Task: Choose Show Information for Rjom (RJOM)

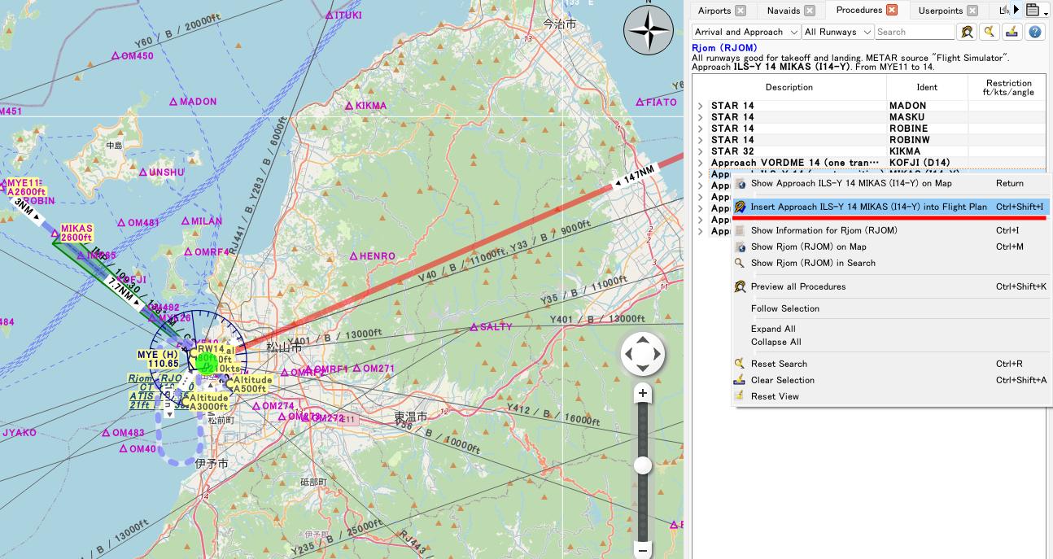Action: pos(824,230)
